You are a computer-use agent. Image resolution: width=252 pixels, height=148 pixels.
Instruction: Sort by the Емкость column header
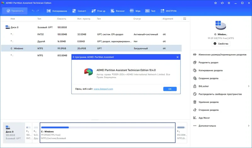pos(62,19)
